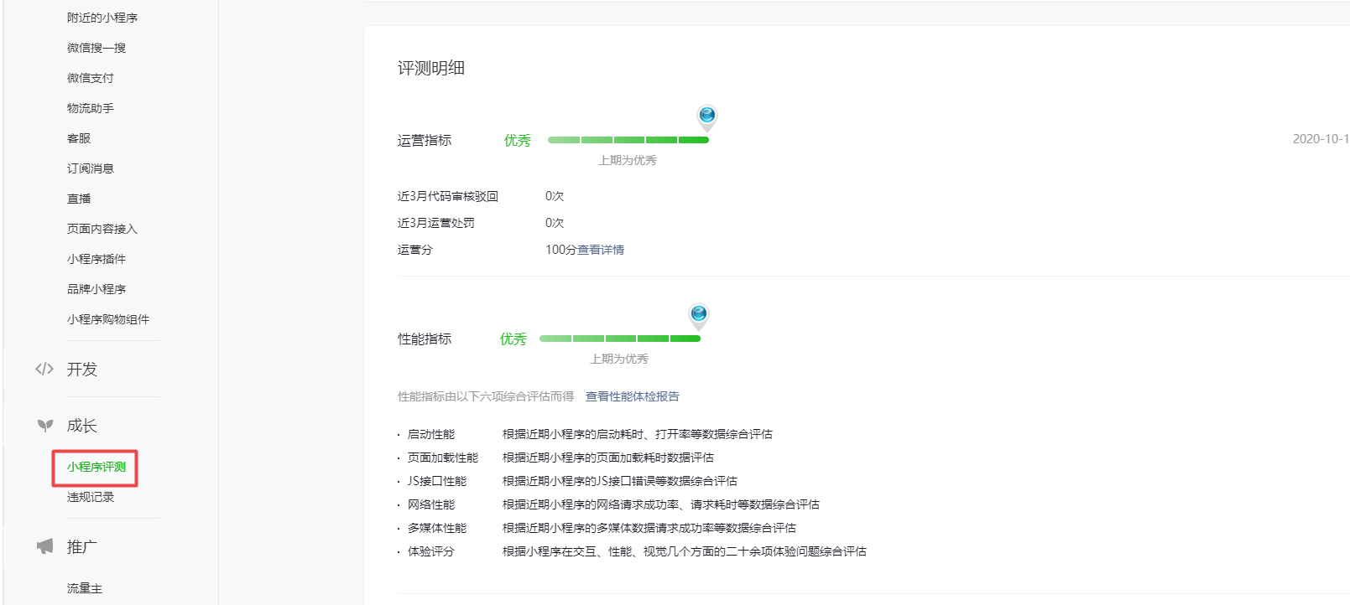The image size is (1350, 605).
Task: Click the 运营分 label
Action: click(x=415, y=250)
